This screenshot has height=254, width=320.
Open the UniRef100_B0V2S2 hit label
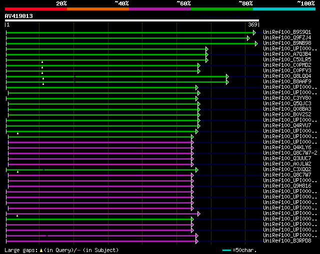[287, 114]
